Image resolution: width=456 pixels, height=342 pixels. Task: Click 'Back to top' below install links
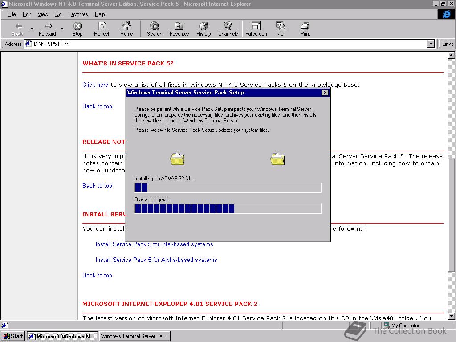[x=97, y=275]
